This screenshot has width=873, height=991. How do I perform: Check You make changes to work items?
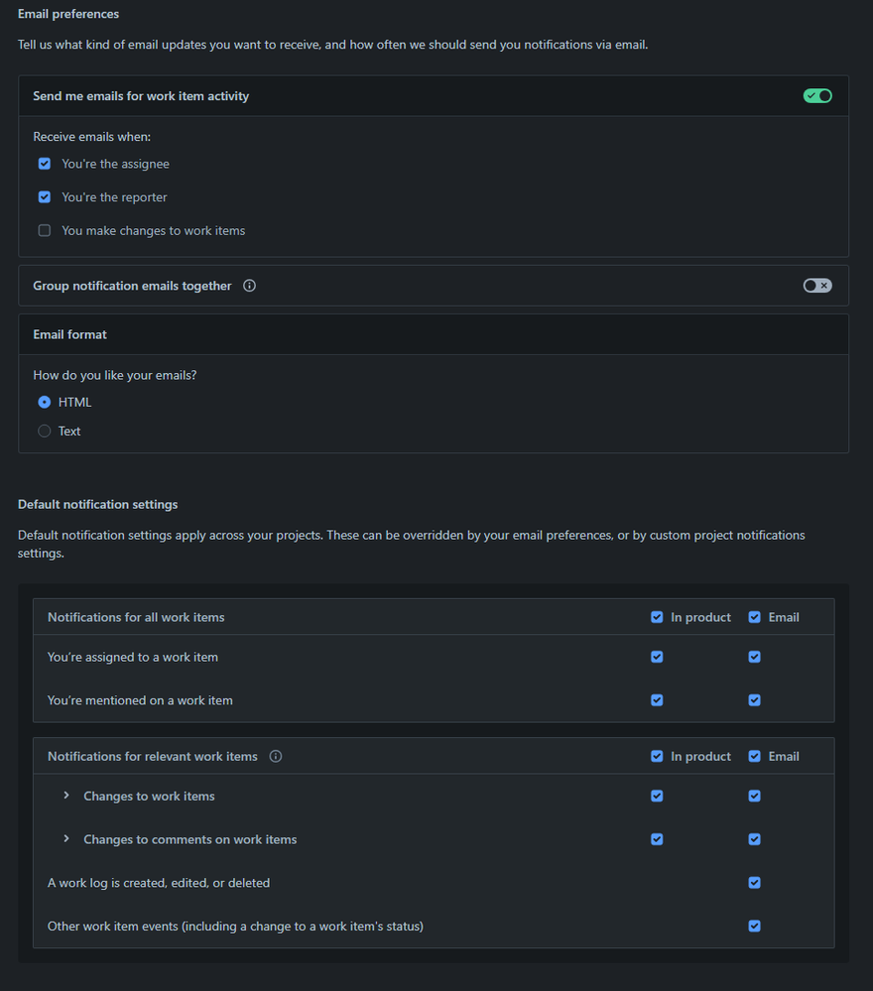pos(45,231)
